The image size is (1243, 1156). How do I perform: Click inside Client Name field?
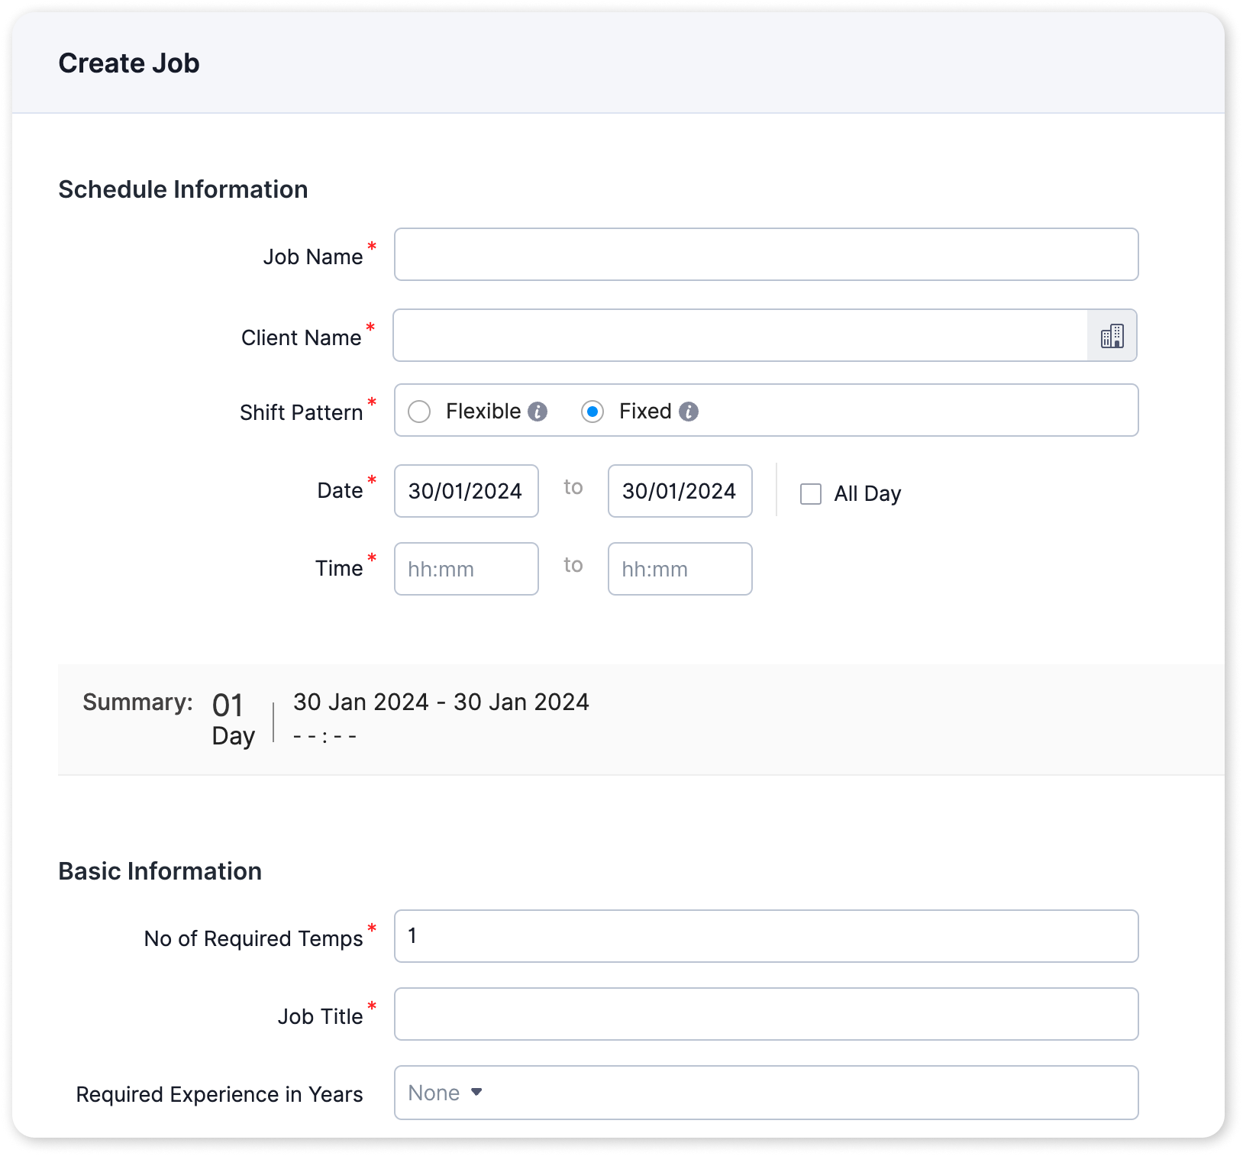click(x=740, y=335)
